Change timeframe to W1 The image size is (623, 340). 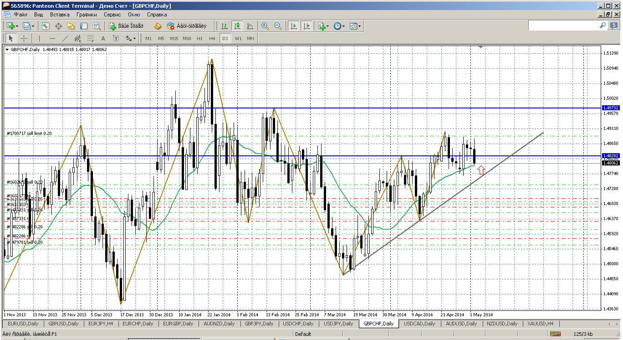(x=238, y=39)
